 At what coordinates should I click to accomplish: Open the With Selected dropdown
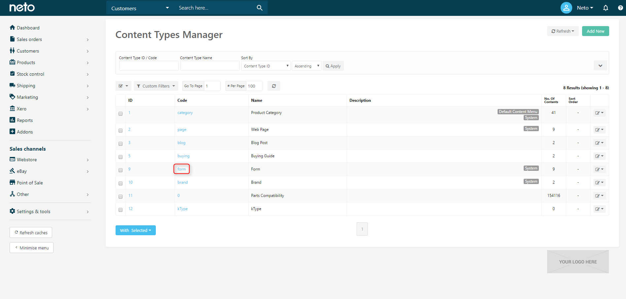tap(136, 230)
